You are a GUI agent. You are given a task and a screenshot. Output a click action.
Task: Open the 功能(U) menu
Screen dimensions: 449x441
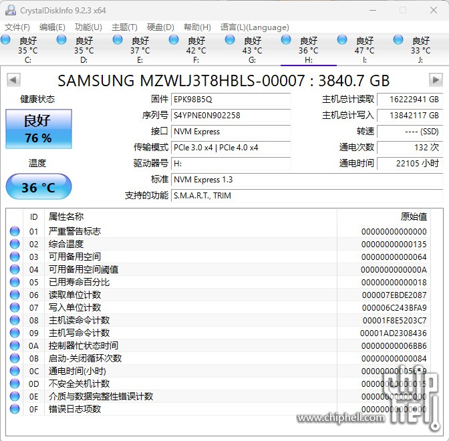88,27
